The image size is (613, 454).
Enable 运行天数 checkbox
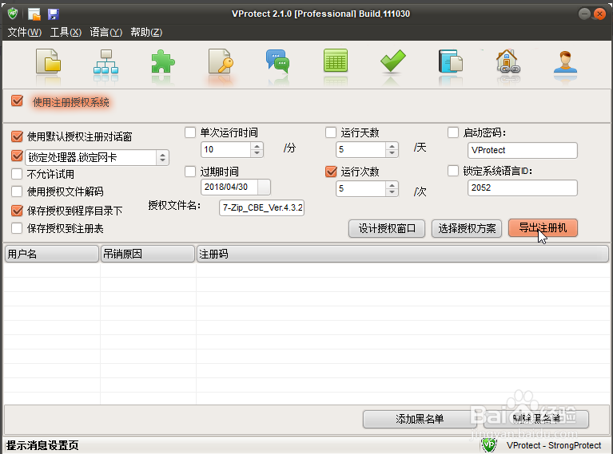point(331,132)
